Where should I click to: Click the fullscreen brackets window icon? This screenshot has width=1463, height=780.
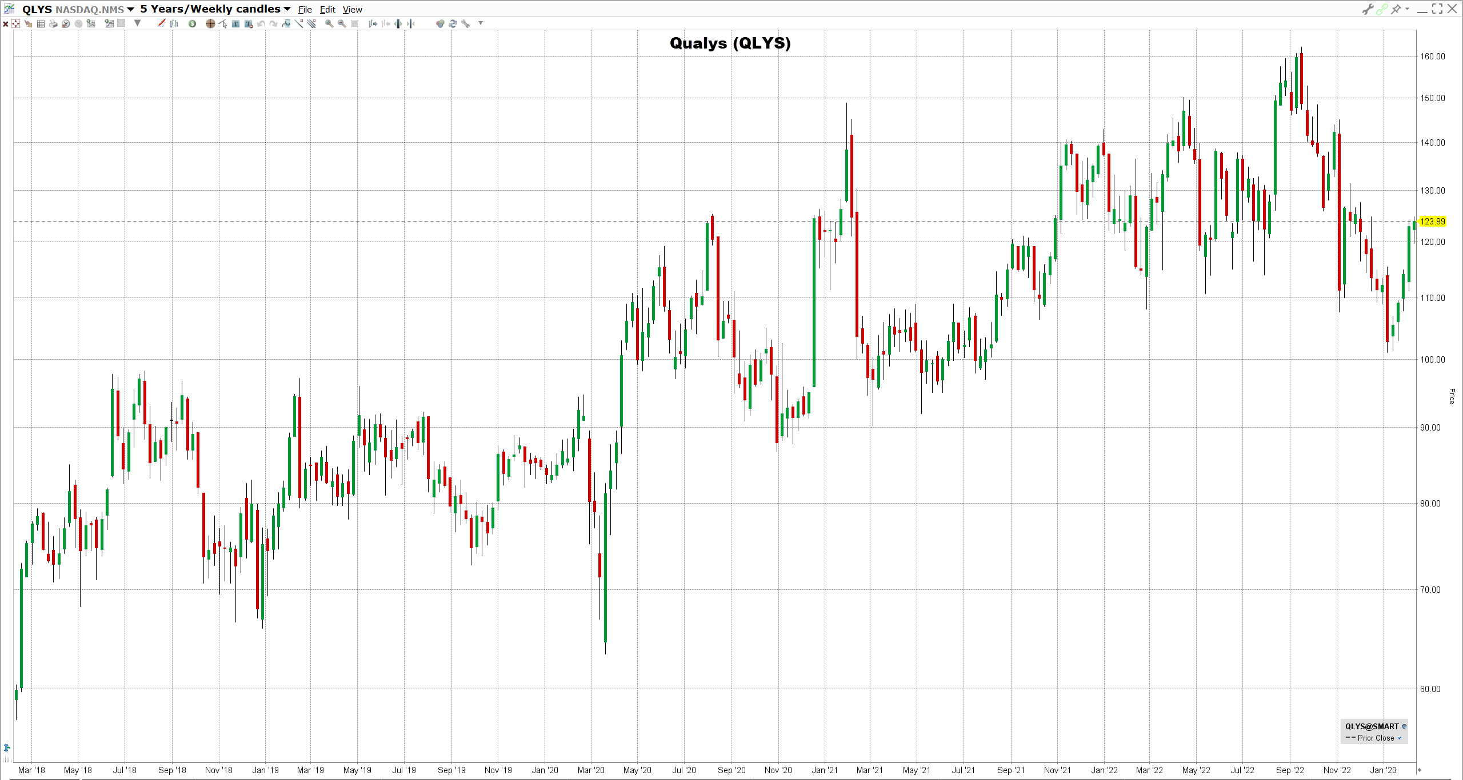pos(1437,9)
